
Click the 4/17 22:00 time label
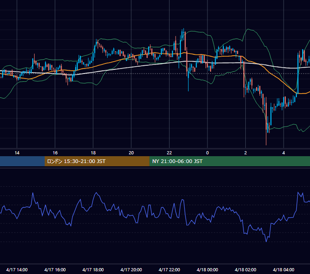169,269
